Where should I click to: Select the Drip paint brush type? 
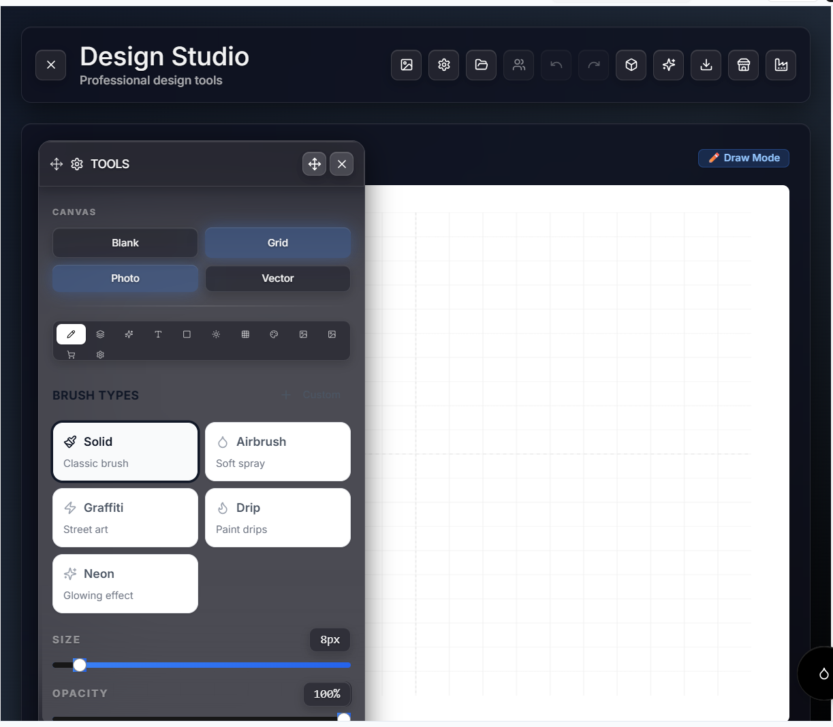(x=277, y=517)
